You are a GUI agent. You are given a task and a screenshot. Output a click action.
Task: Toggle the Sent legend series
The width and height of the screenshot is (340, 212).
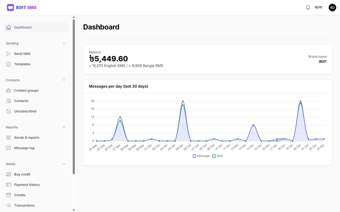218,156
